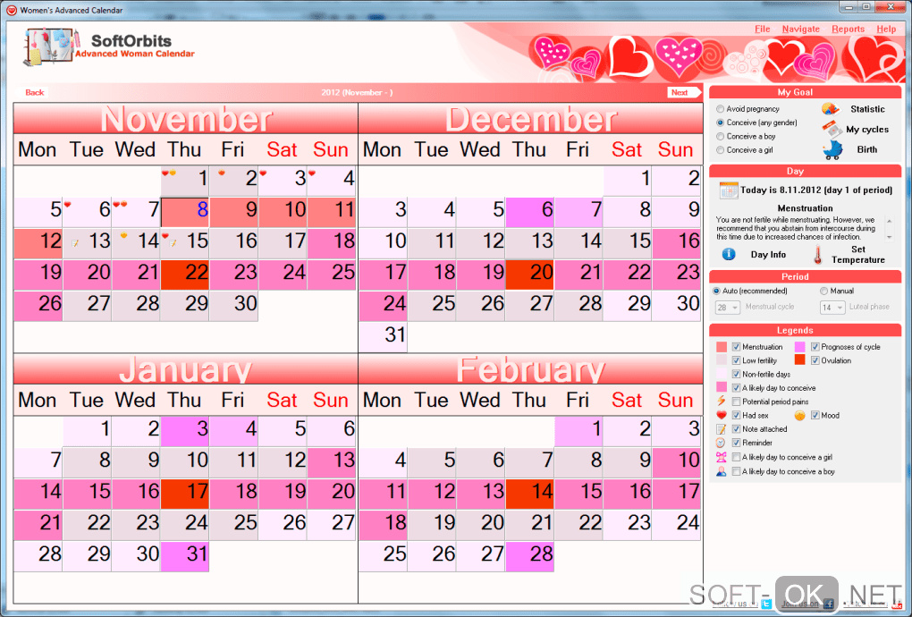The image size is (912, 617).
Task: Click the Prognoses of cycle color swatch
Action: tap(799, 347)
